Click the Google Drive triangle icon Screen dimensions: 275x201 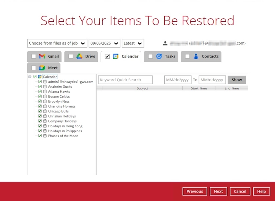click(79, 56)
